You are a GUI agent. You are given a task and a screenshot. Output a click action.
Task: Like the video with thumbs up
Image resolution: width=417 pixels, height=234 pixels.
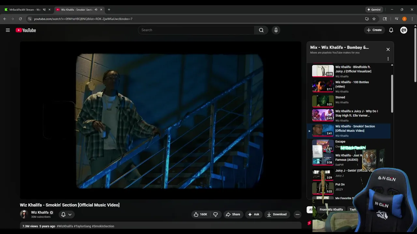[200, 214]
